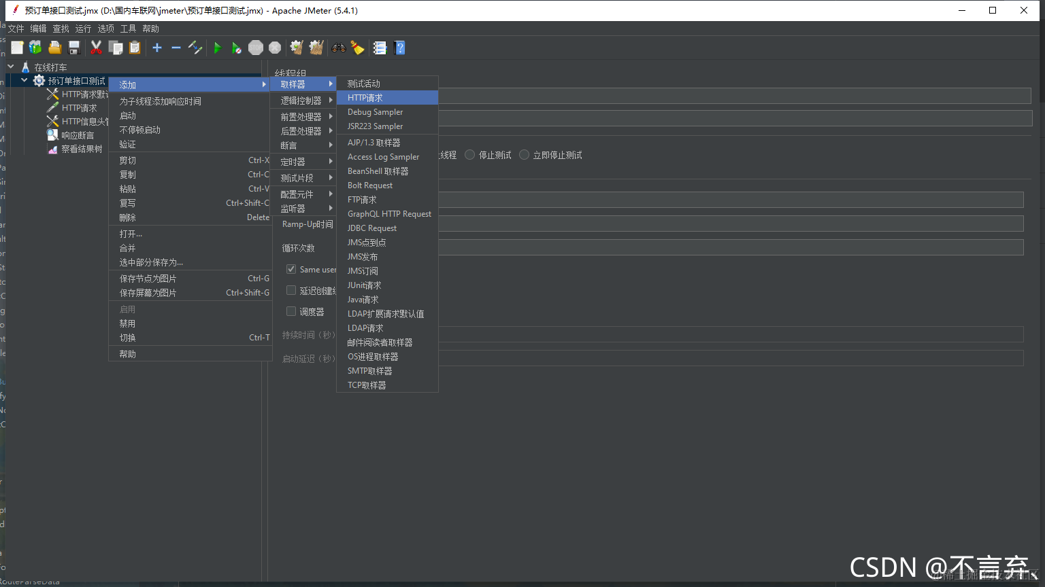Screen dimensions: 1045x587
Task: Click the Help question mark icon
Action: [x=399, y=48]
